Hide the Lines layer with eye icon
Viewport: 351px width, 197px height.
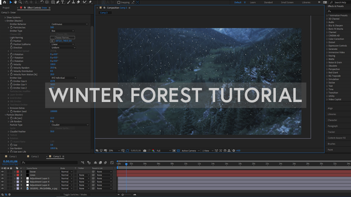(x=3, y=175)
